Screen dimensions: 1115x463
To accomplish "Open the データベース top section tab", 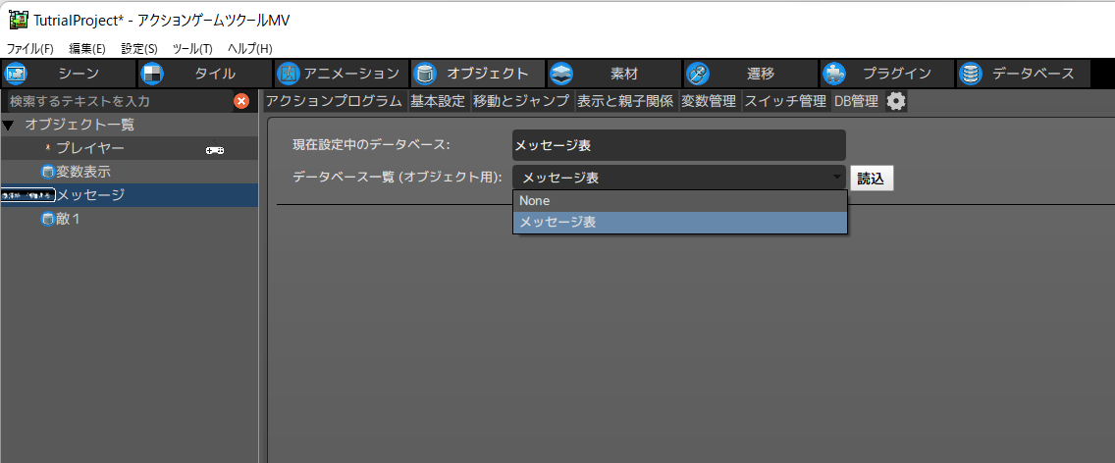I will pos(1024,74).
